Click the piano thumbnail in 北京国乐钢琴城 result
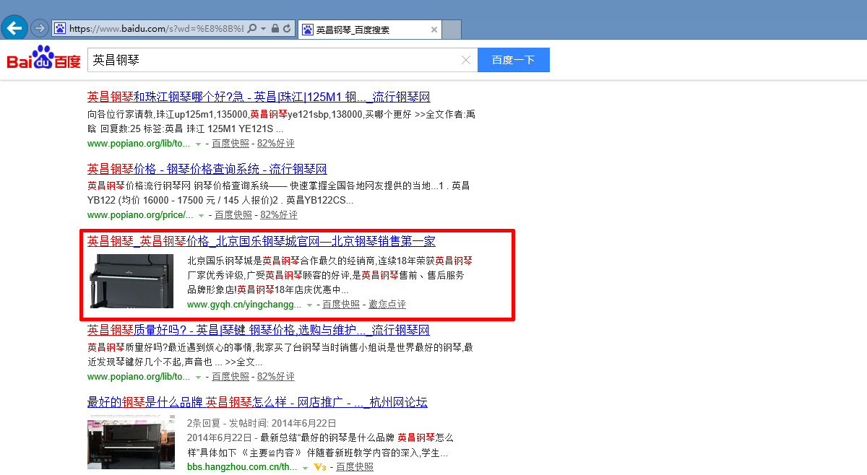This screenshot has width=867, height=475. [131, 281]
